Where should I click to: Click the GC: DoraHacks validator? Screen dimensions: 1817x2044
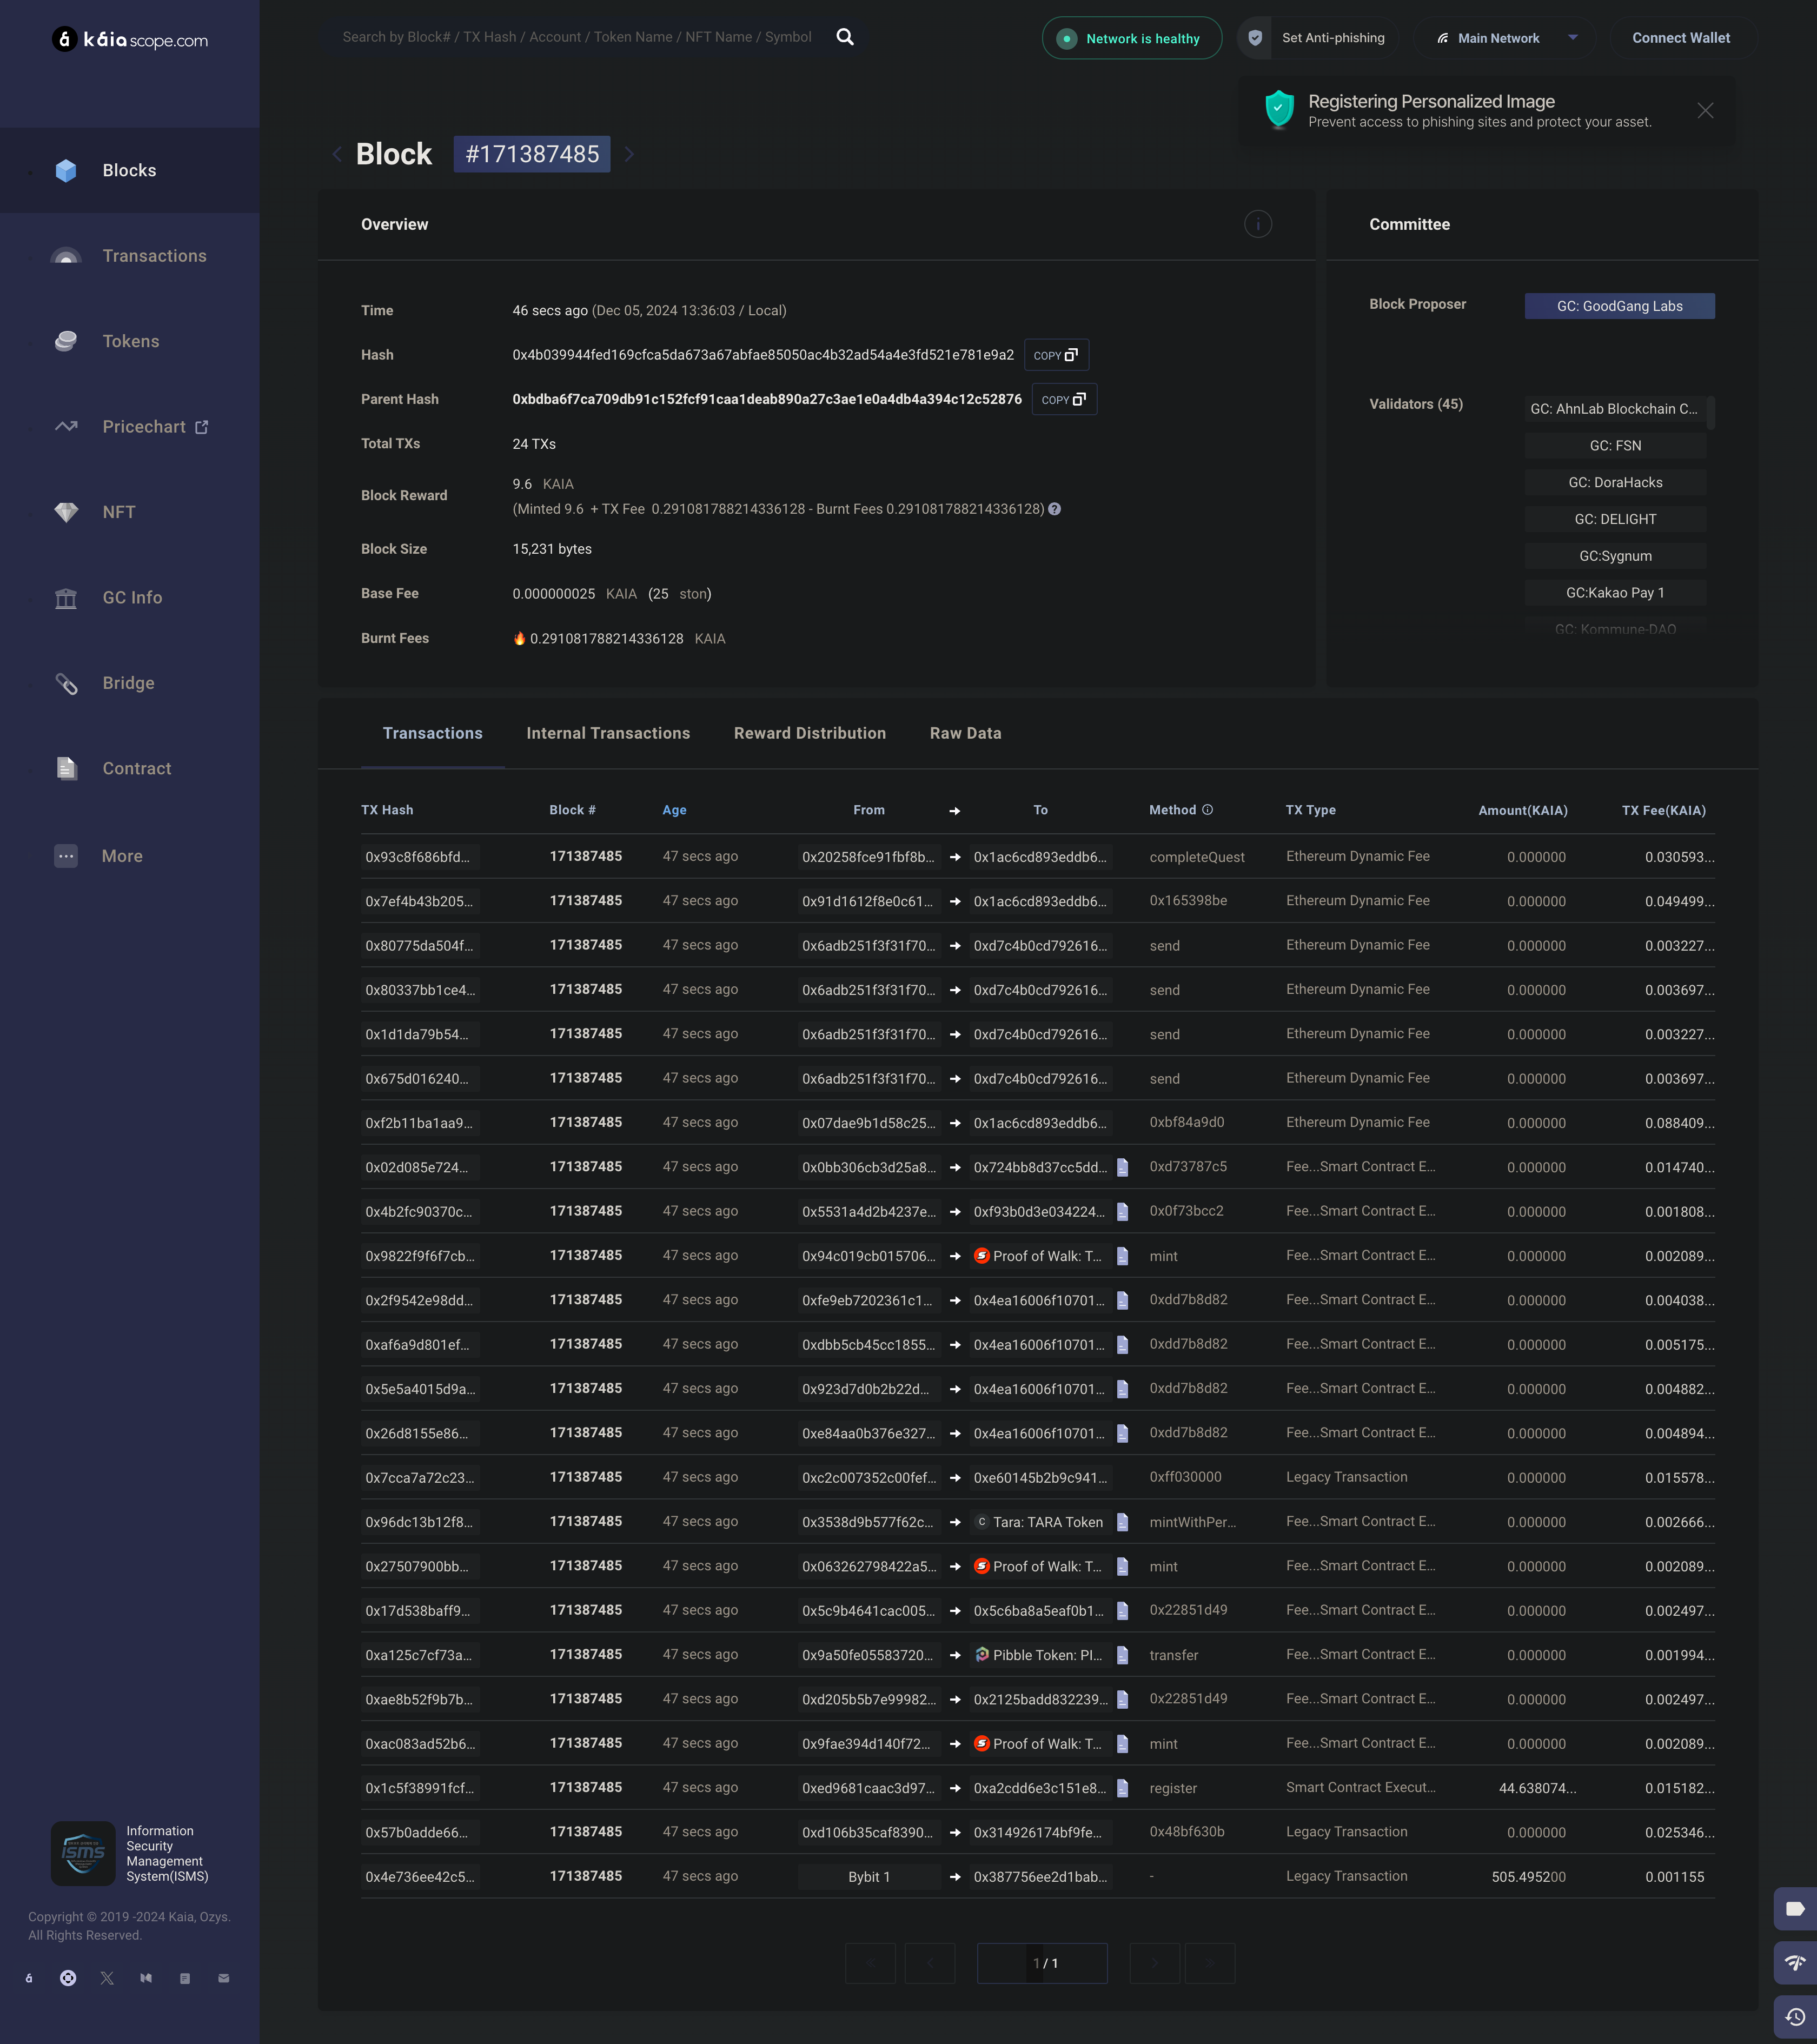click(x=1615, y=482)
